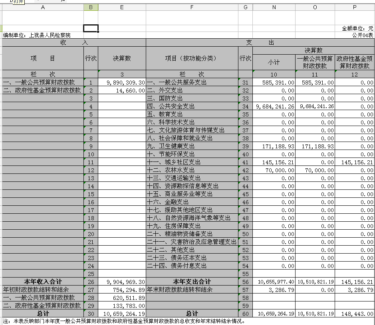375x325 pixels.
Task: Click the '金额单位：元' cell
Action: 357,28
